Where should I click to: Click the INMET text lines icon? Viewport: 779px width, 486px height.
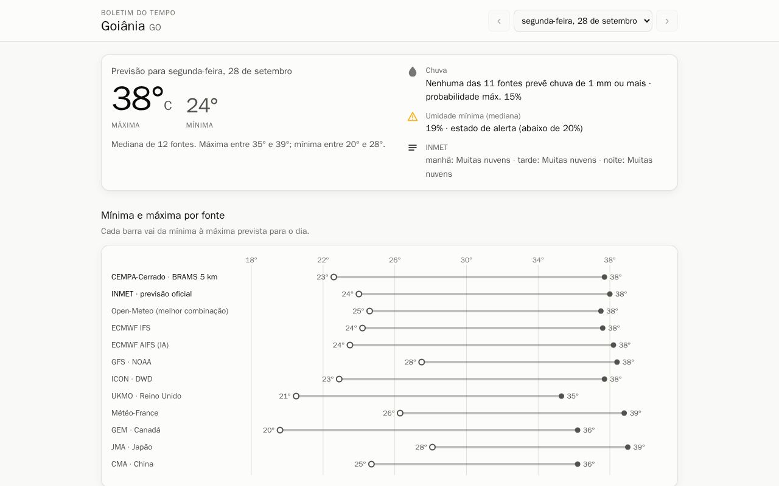pos(413,148)
